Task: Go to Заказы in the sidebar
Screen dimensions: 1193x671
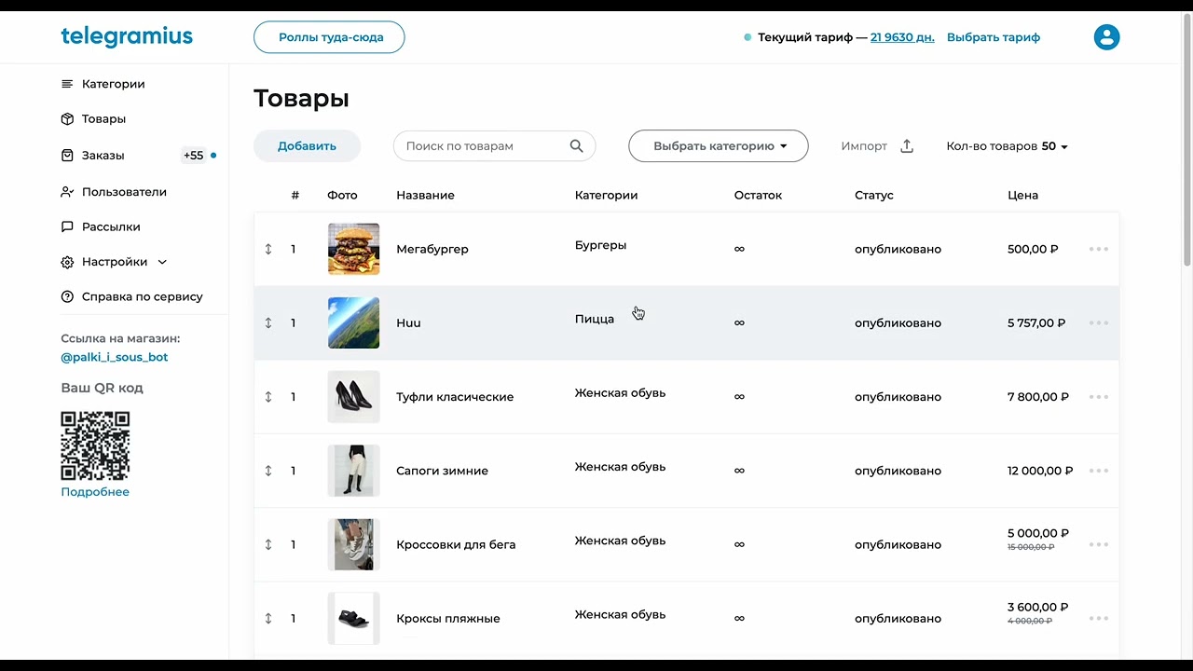Action: (103, 156)
